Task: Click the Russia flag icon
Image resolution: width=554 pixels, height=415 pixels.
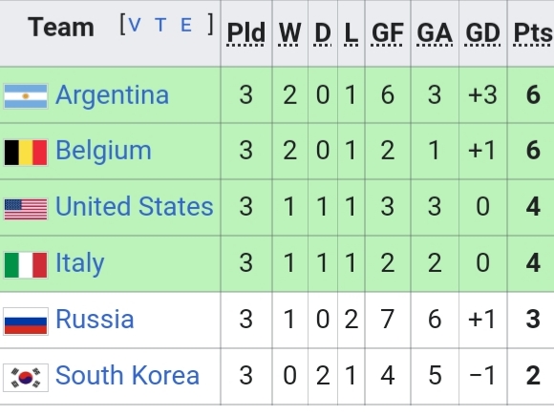Action: coord(26,321)
